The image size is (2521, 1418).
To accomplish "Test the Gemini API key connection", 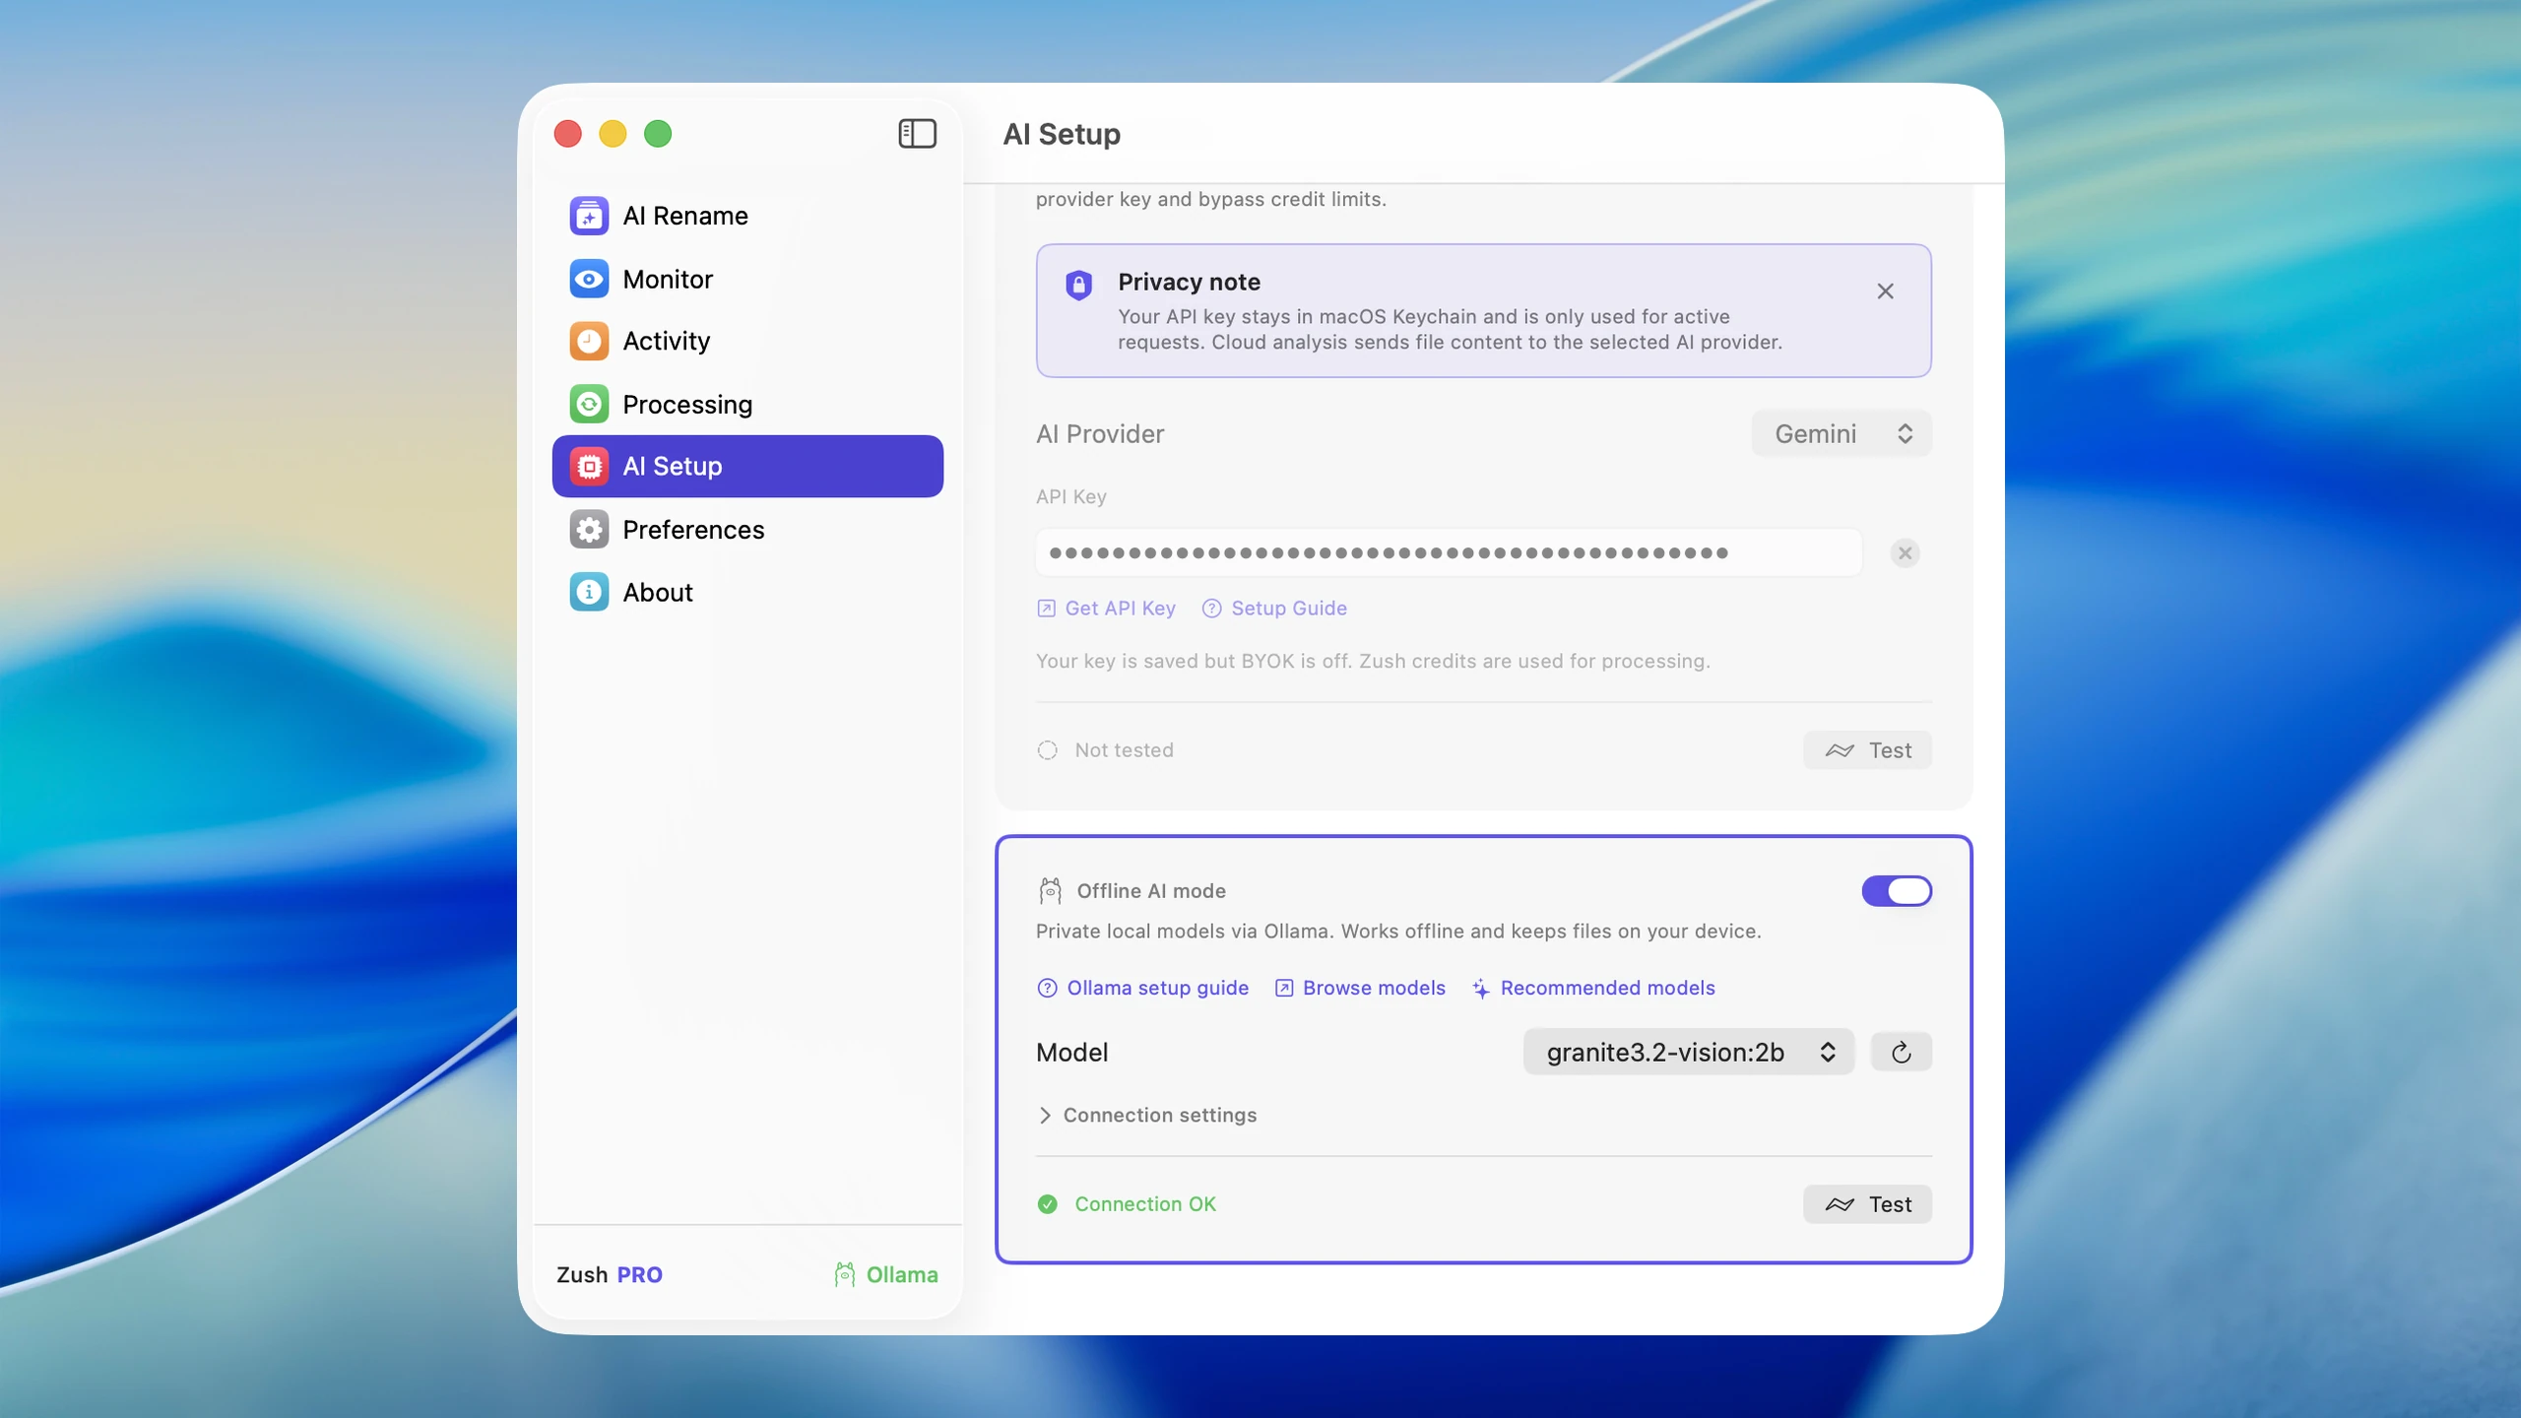I will tap(1867, 750).
